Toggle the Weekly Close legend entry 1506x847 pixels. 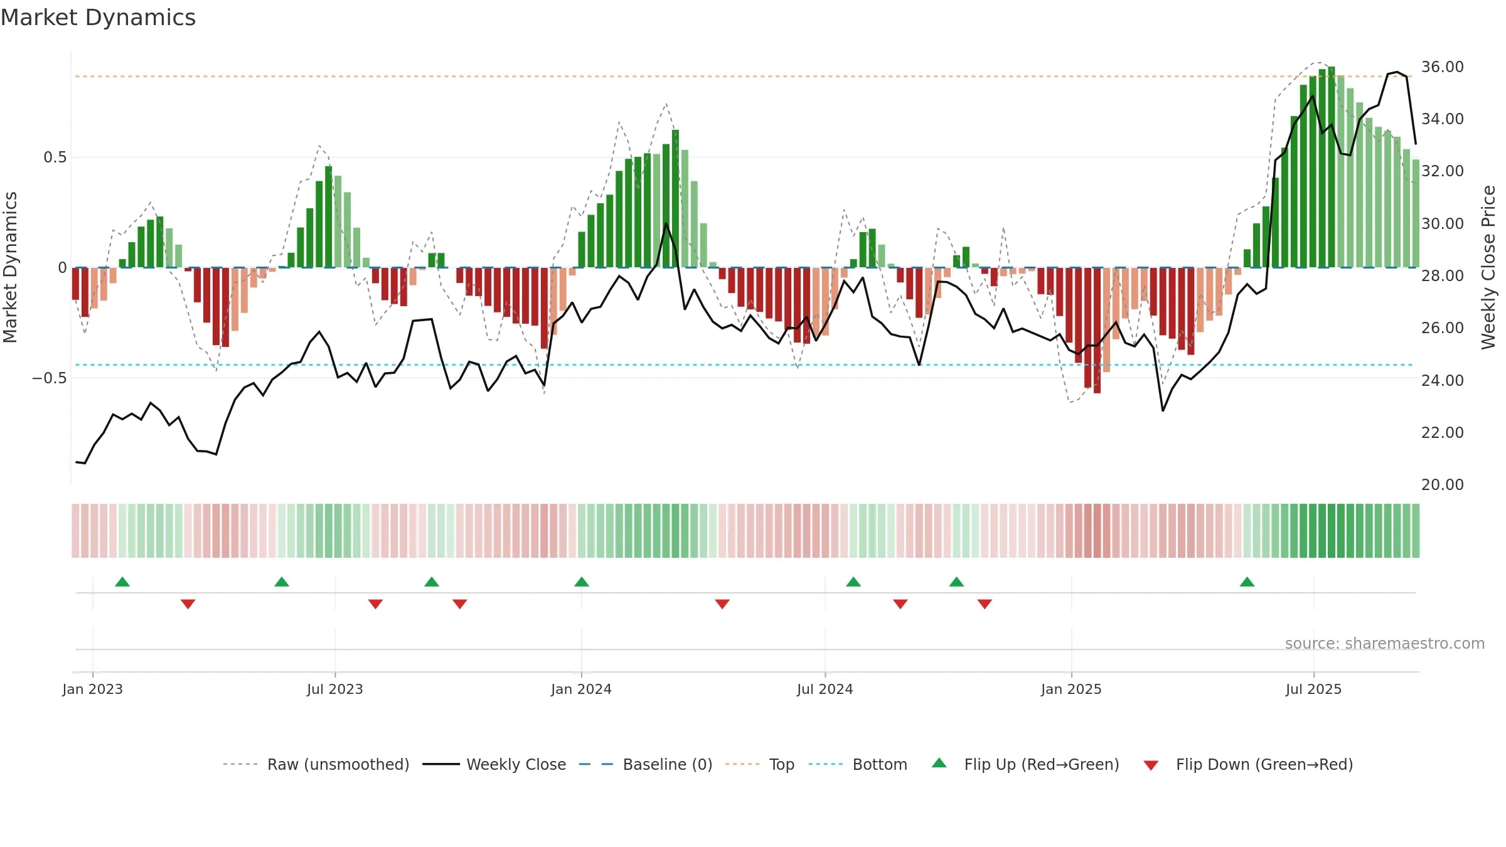pos(494,764)
